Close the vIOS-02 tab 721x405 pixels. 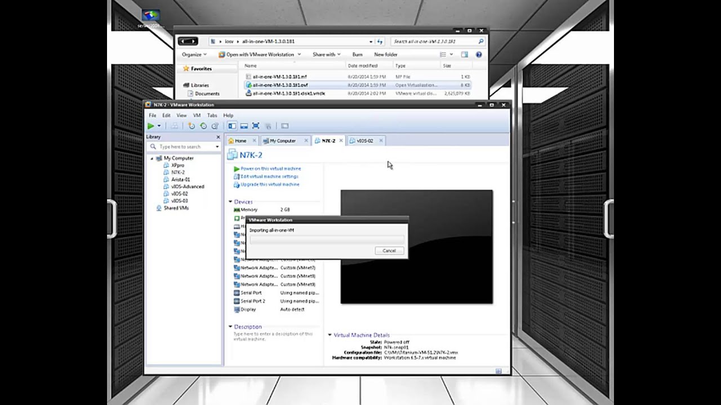381,141
